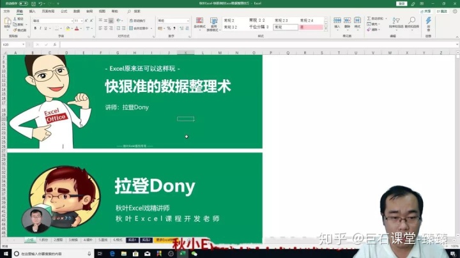Click the Undo arrow icon
The image size is (460, 258).
click(40, 4)
